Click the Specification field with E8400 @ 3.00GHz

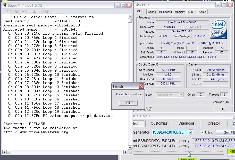click(192, 43)
